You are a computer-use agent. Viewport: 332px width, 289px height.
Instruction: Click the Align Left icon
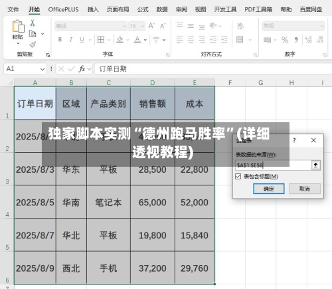point(179,40)
